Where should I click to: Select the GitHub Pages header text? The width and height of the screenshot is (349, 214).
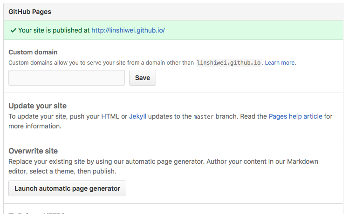tap(30, 12)
